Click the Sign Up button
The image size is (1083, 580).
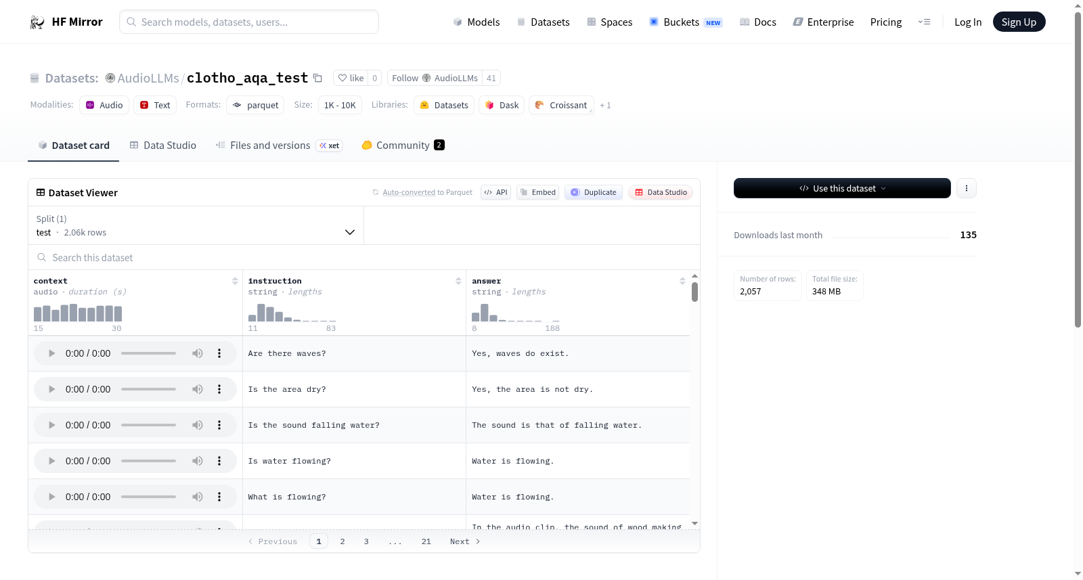[1019, 22]
